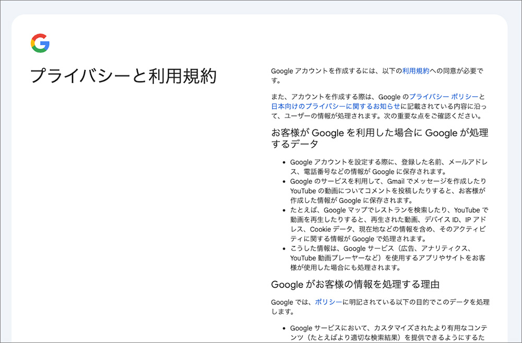
Task: Click the bullet text about カスタマイズされたより有用なコンテンツ
Action: 388,333
